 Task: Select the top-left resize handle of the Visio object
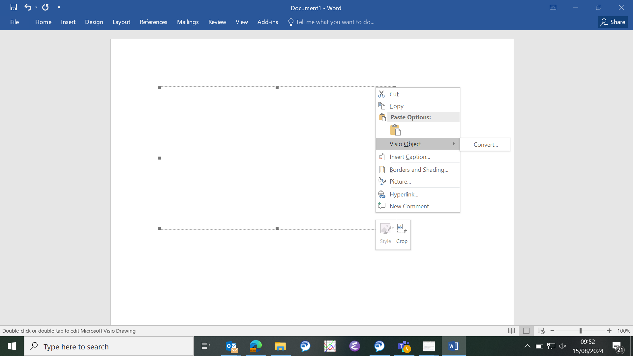click(160, 88)
